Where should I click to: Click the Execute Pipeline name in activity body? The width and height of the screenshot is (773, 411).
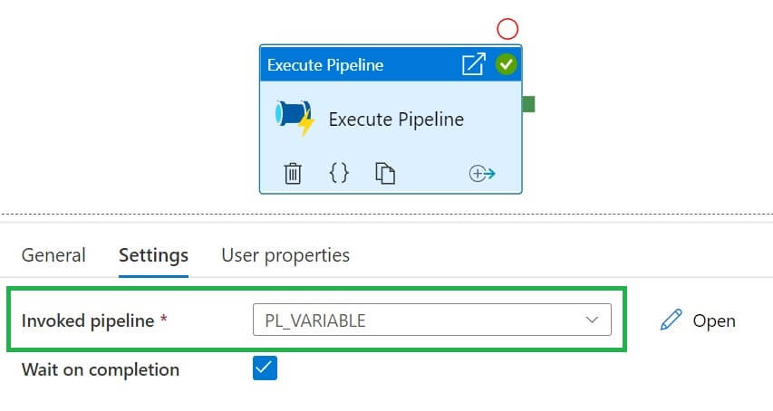click(x=396, y=119)
